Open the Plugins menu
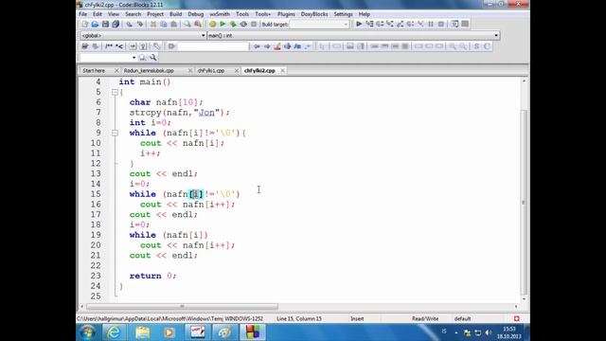 [286, 14]
